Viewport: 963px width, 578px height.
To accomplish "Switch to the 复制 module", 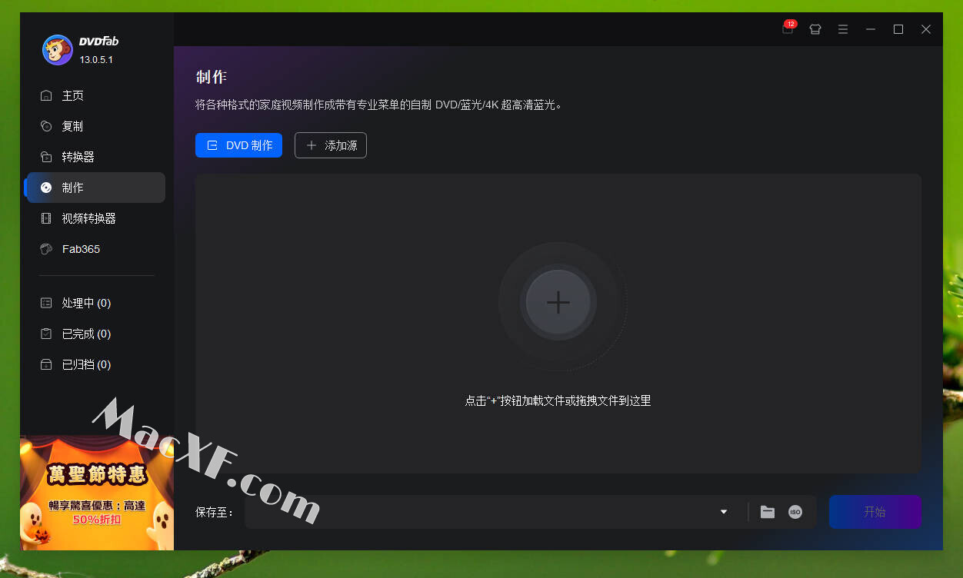I will pos(72,126).
